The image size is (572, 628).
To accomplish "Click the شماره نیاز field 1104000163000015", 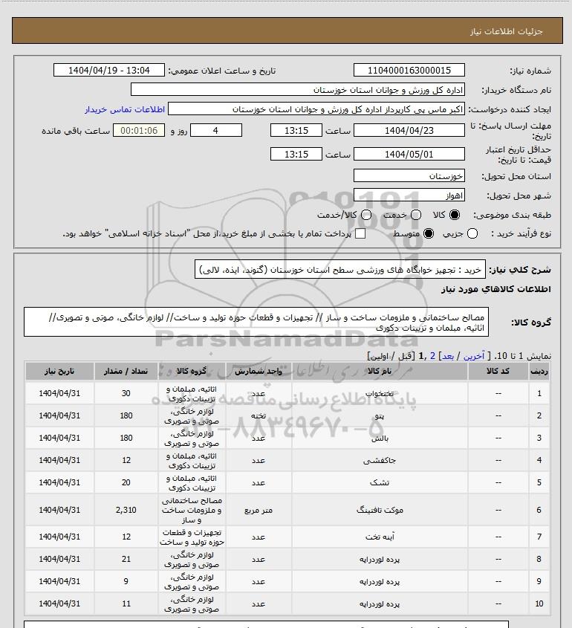I will click(409, 70).
